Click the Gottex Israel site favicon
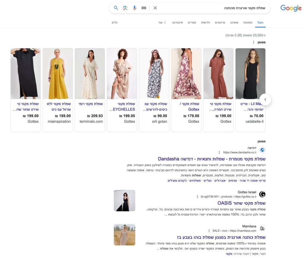Screen dimensions: 304x261 [x=262, y=194]
